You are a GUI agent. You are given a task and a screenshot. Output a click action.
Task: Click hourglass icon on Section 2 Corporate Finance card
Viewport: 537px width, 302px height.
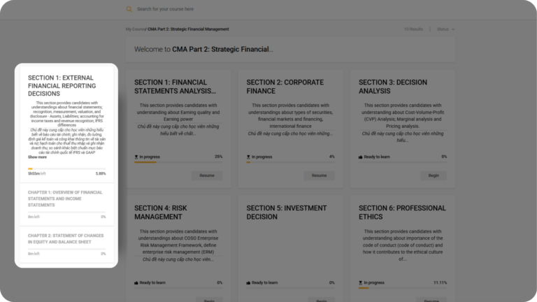[248, 157]
